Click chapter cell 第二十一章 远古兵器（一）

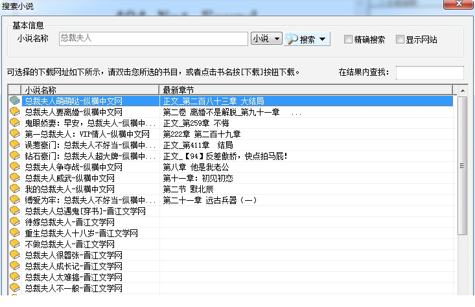[x=209, y=200]
